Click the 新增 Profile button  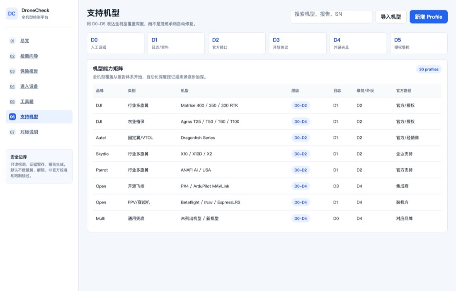[428, 17]
